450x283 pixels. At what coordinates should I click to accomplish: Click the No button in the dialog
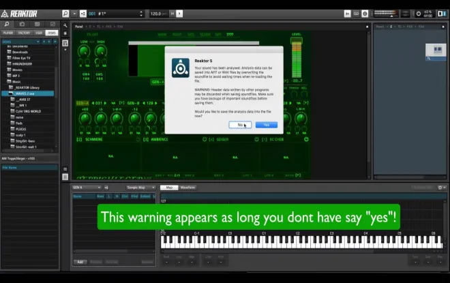coord(240,125)
